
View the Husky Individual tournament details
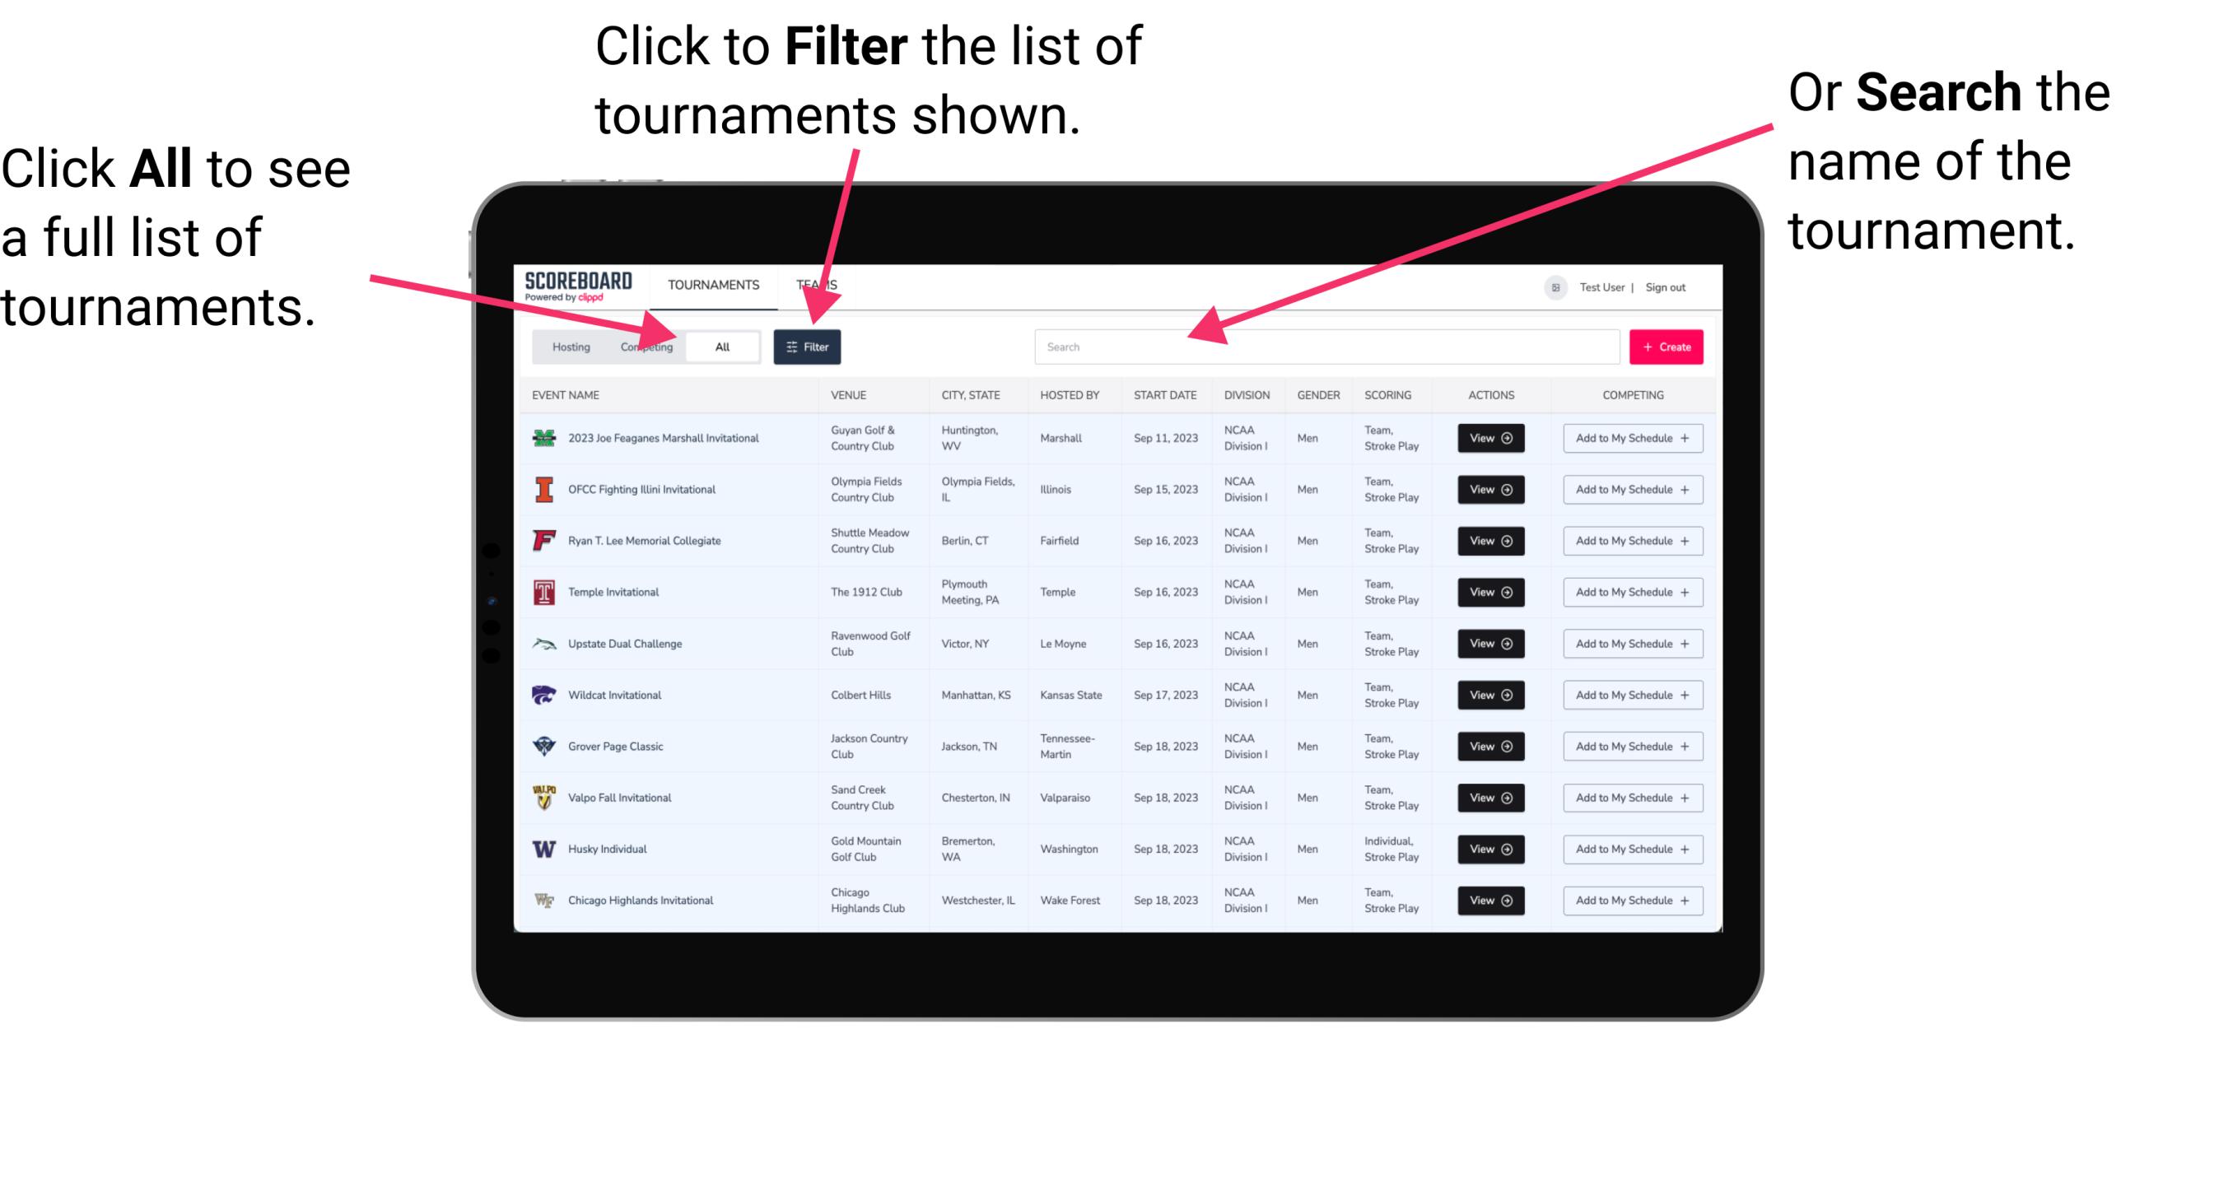1486,849
